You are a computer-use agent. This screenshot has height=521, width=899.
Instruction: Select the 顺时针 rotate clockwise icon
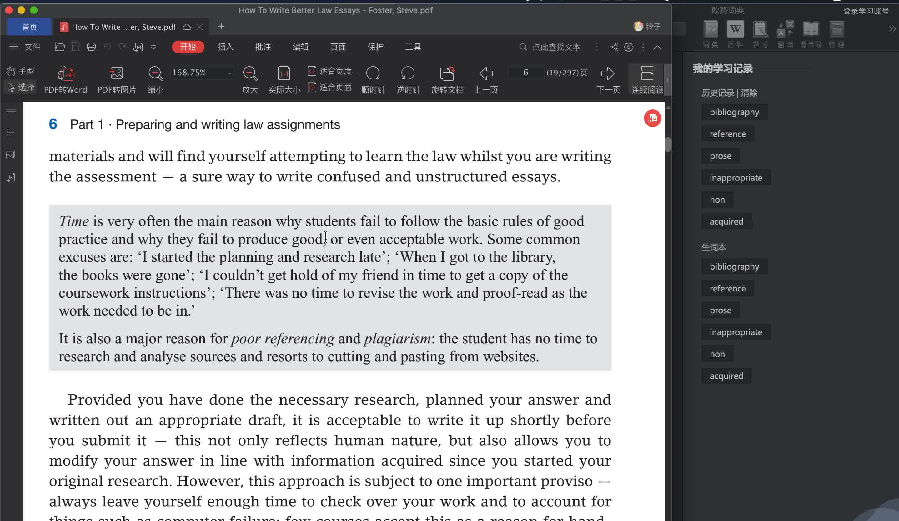point(373,73)
